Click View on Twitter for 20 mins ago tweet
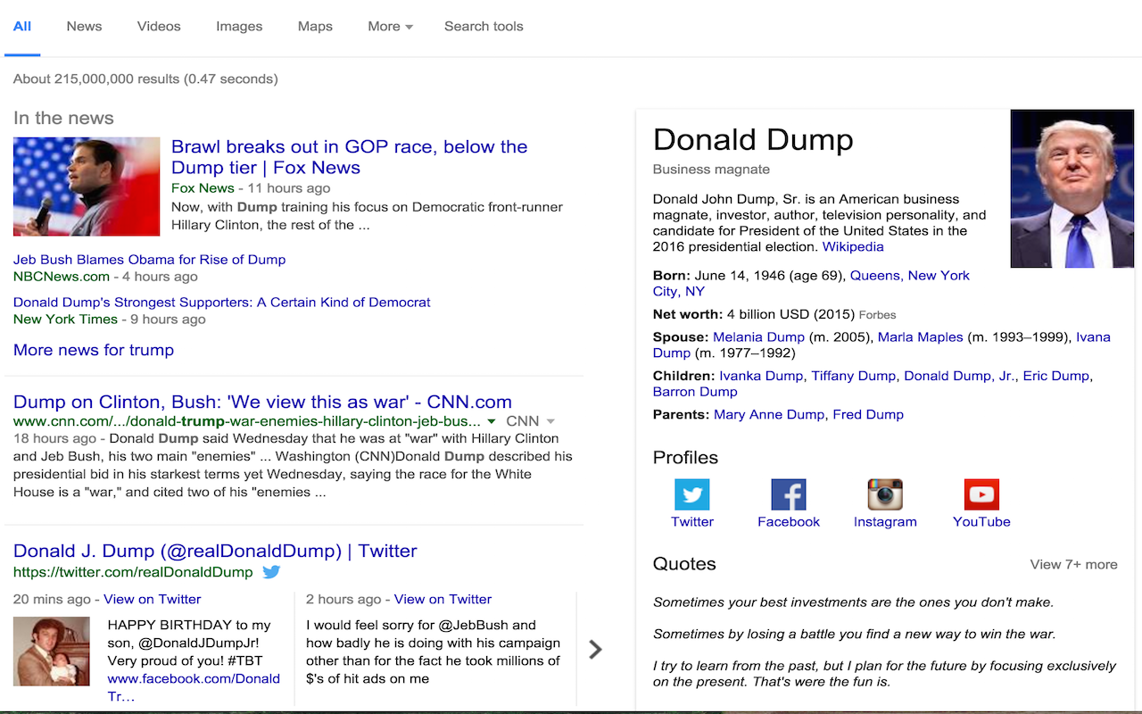The image size is (1142, 714). (153, 599)
